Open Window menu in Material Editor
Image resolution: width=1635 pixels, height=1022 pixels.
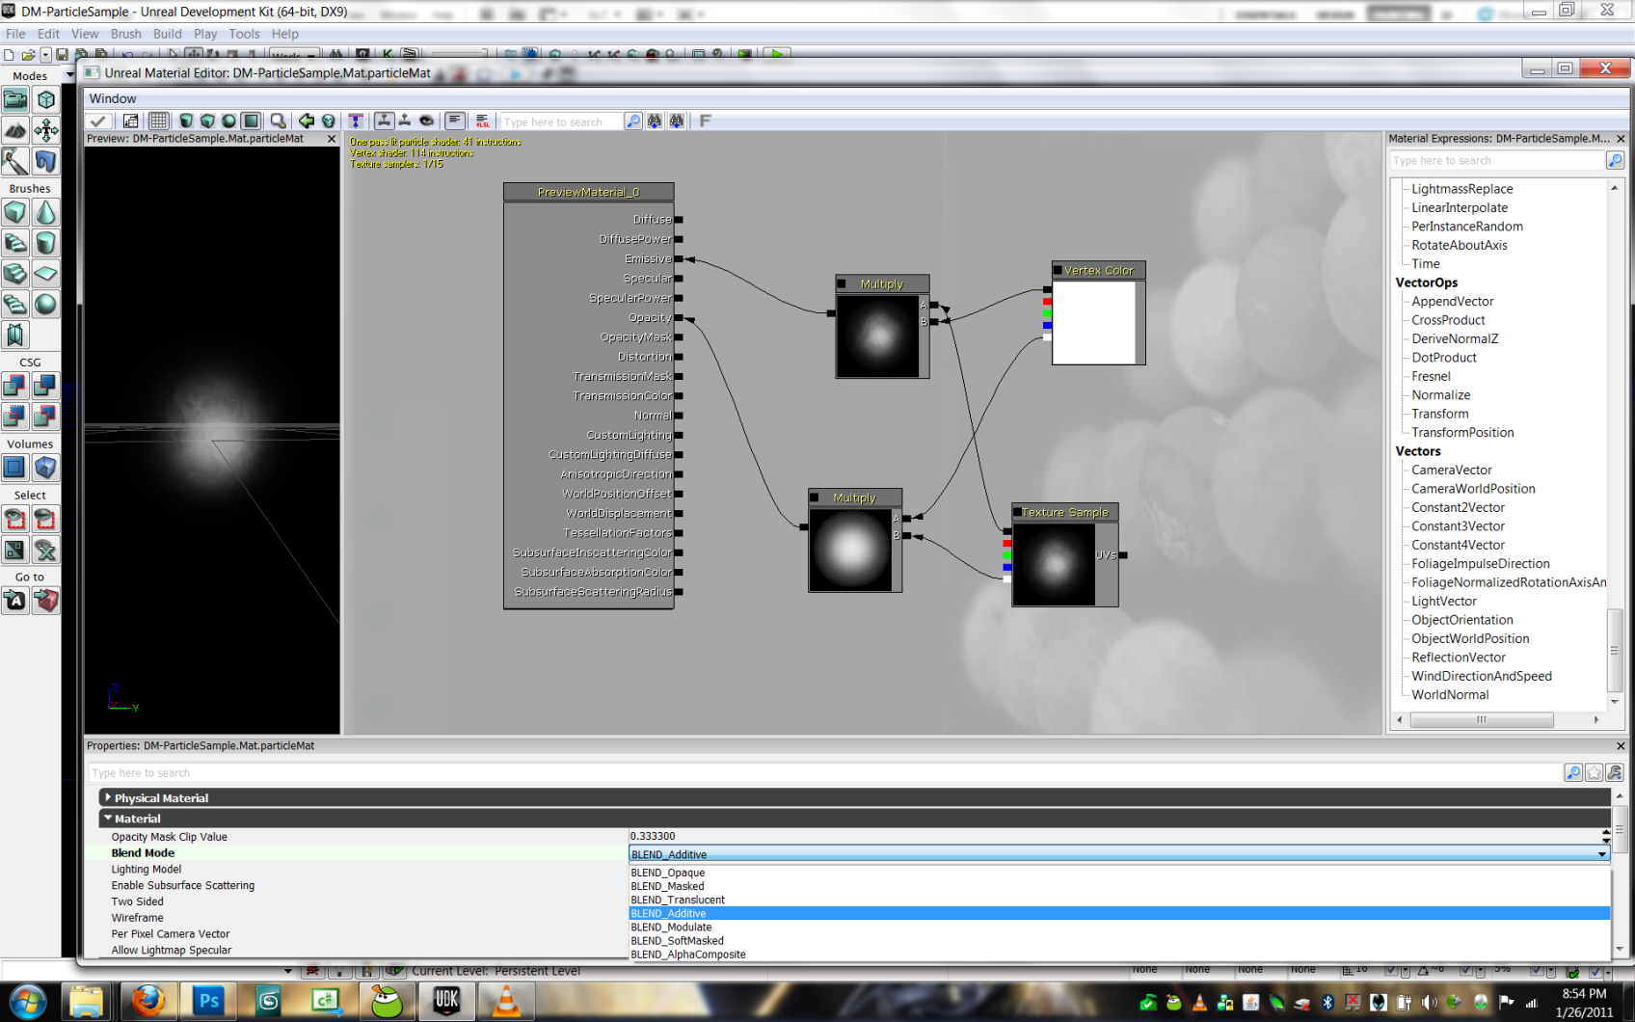(113, 98)
